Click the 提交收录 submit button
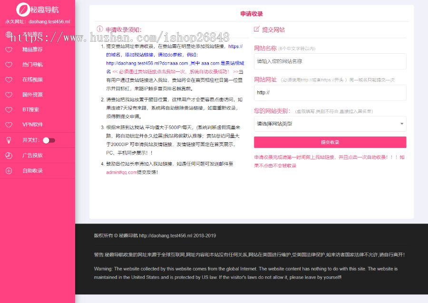The width and height of the screenshot is (428, 303). point(330,142)
